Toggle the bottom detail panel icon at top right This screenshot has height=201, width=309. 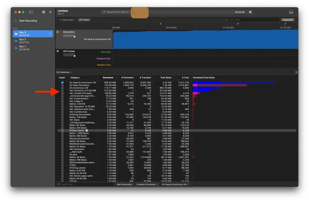(x=291, y=12)
